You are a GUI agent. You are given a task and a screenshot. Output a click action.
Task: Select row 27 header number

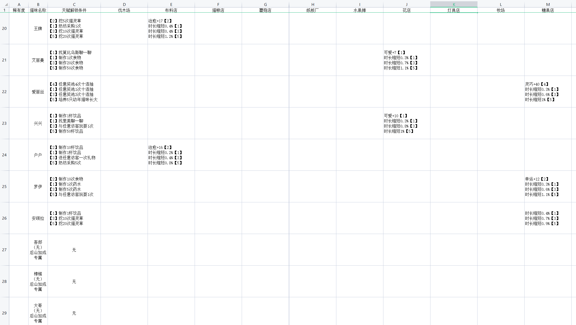(x=4, y=250)
